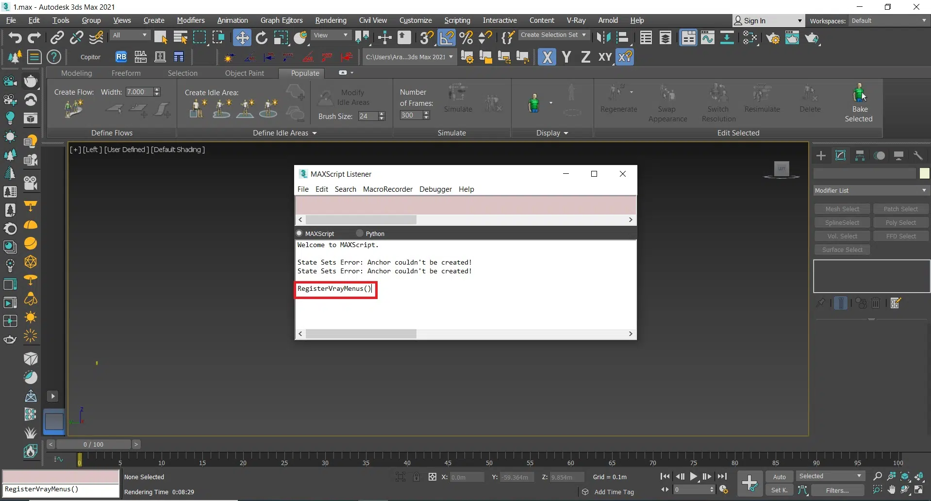Click the object color swatch
This screenshot has height=501, width=931.
[924, 173]
